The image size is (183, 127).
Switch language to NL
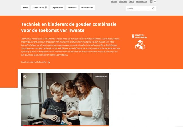pyautogui.click(x=151, y=2)
